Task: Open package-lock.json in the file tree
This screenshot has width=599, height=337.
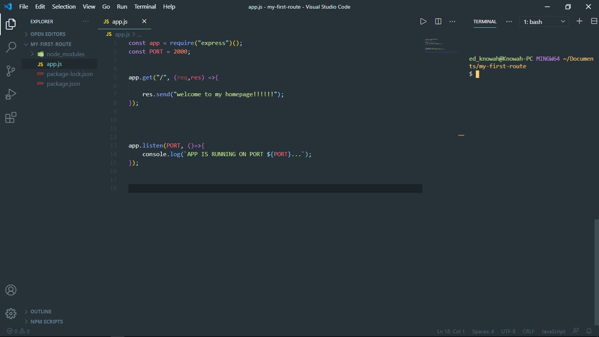Action: click(x=70, y=74)
